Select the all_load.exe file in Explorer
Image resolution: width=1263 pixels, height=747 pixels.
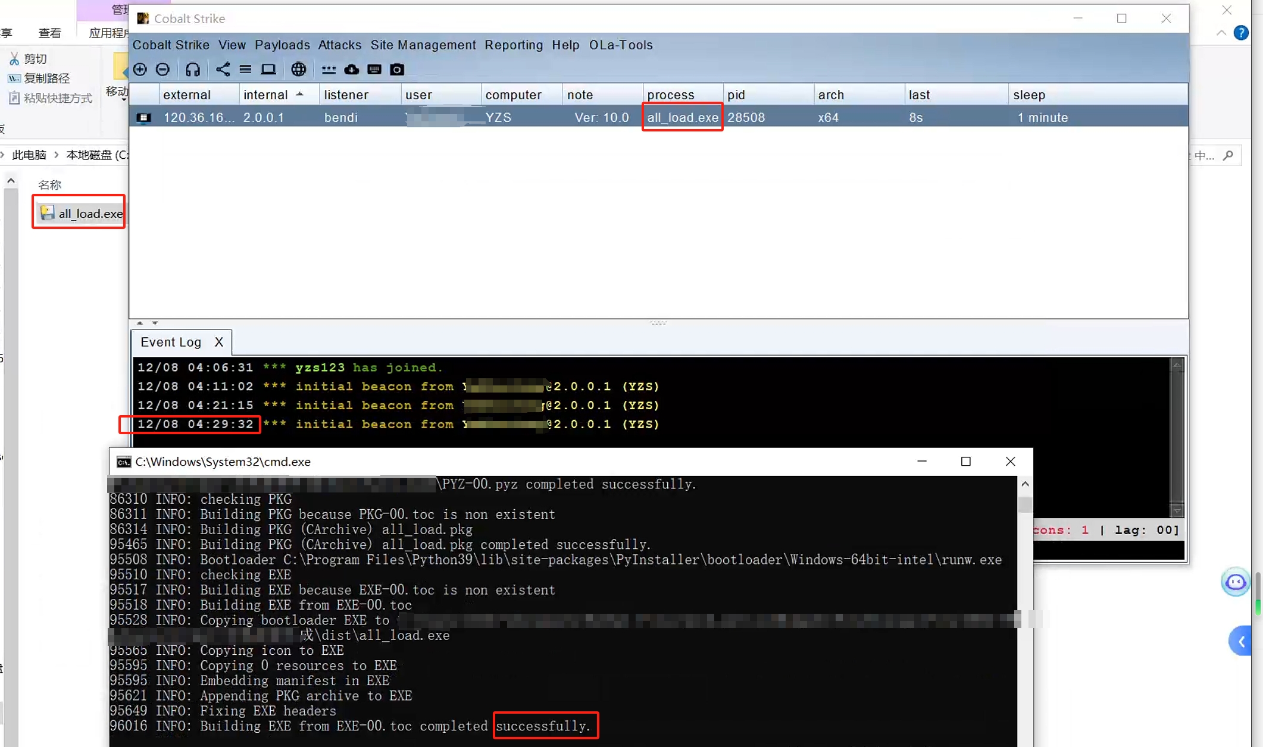click(x=81, y=214)
